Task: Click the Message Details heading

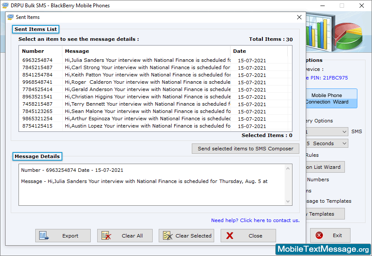Action: [37, 156]
